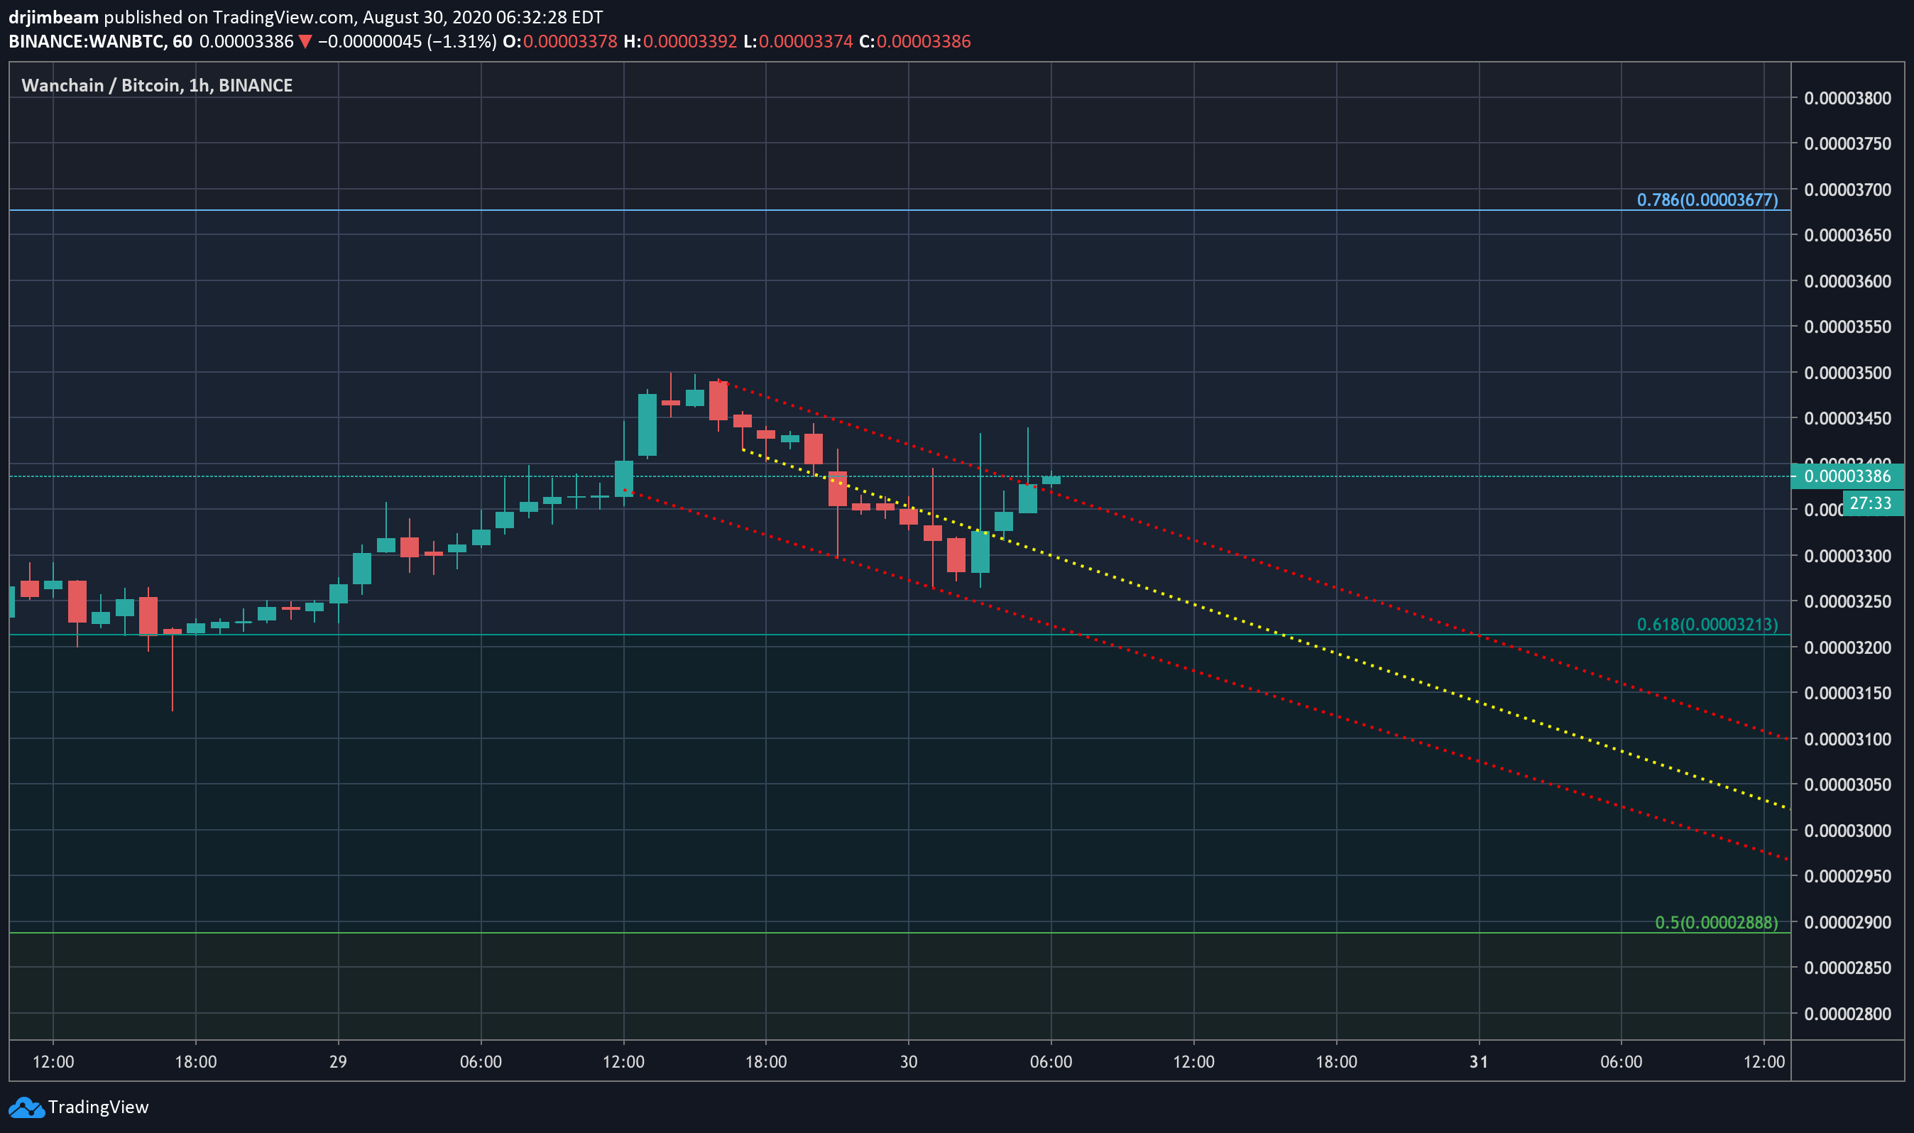Click the 0.00002850 price axis label

(x=1847, y=968)
